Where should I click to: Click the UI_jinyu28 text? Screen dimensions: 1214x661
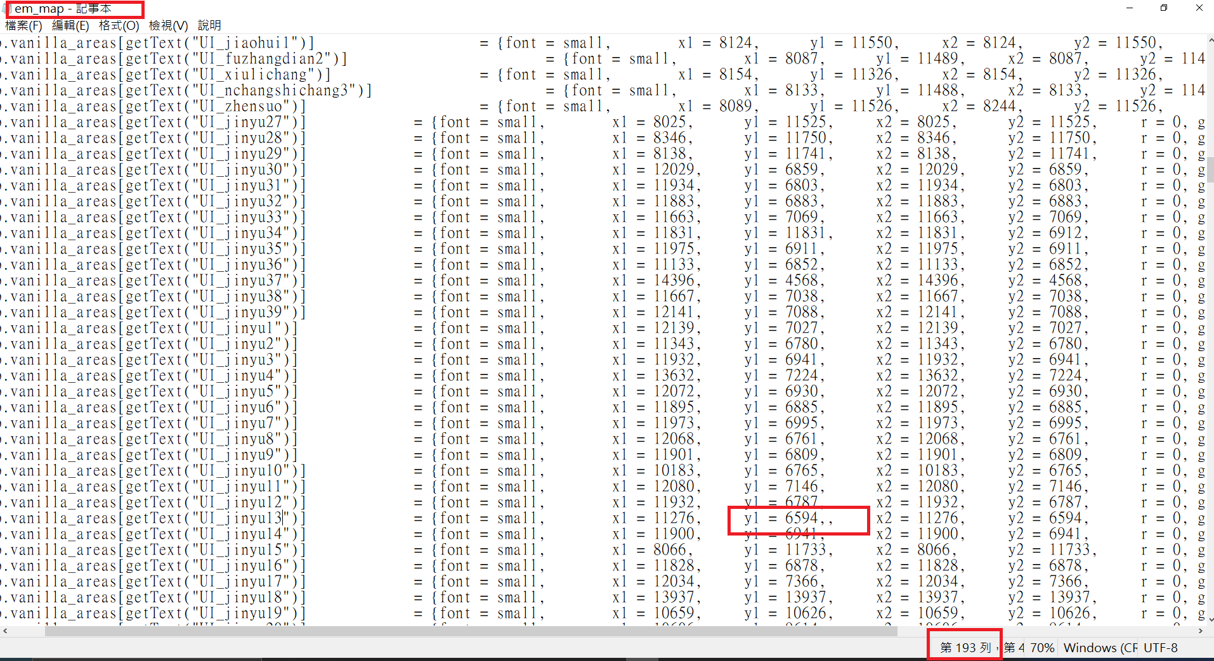point(241,138)
